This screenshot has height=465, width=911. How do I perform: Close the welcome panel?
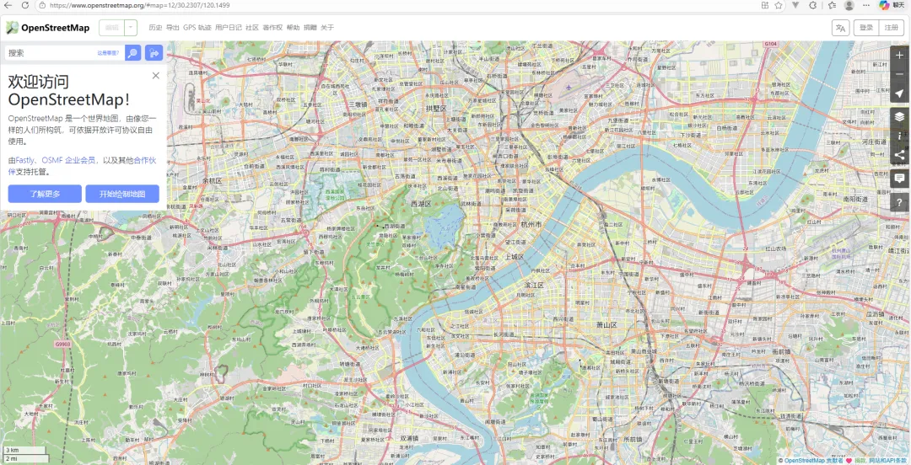pyautogui.click(x=156, y=76)
